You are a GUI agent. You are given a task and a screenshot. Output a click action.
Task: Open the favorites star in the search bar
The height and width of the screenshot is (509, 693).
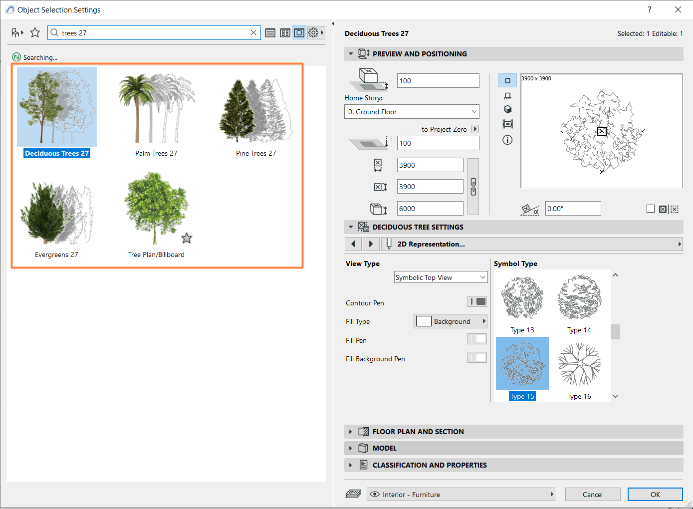click(35, 33)
